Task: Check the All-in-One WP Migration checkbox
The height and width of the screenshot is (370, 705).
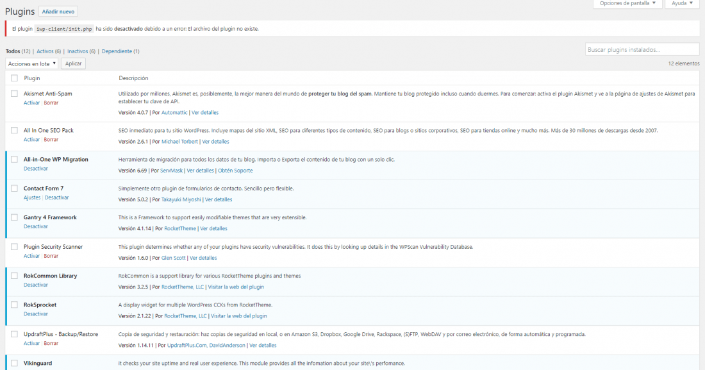Action: [14, 159]
